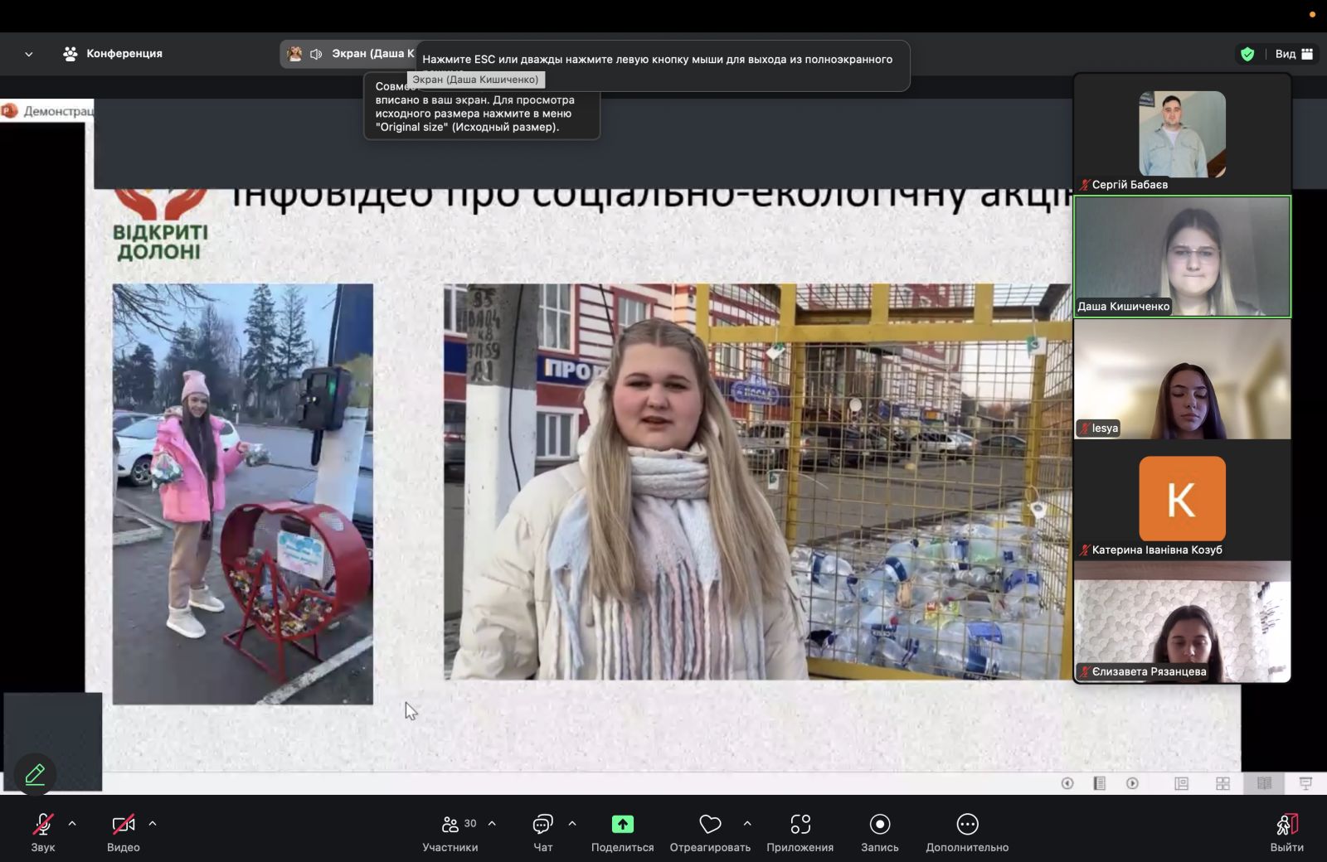Leave meeting via Выйти button

[x=1286, y=825]
